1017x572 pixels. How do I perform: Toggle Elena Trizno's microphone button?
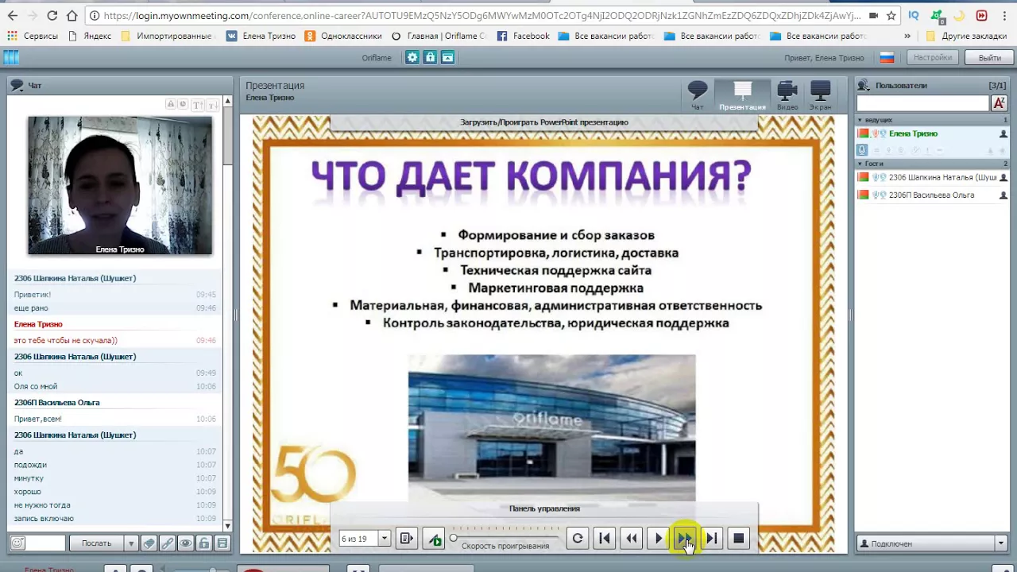(862, 149)
